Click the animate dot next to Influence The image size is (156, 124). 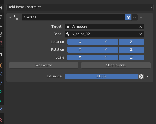pos(148,77)
